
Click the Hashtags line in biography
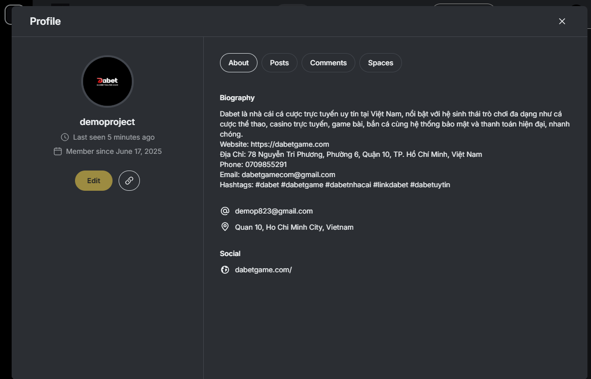tap(335, 185)
